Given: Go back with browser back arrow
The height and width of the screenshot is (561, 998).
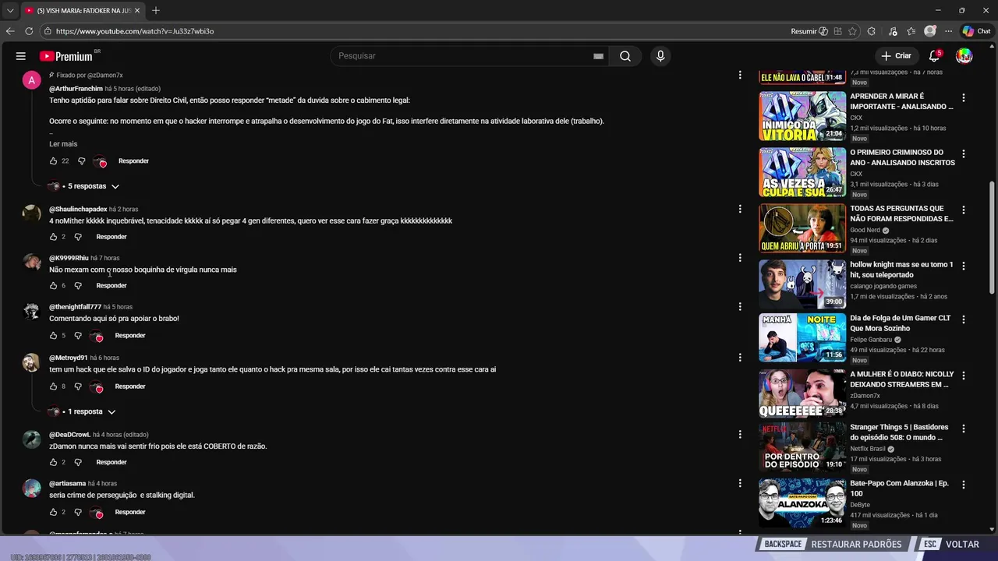Looking at the screenshot, I should coord(10,31).
